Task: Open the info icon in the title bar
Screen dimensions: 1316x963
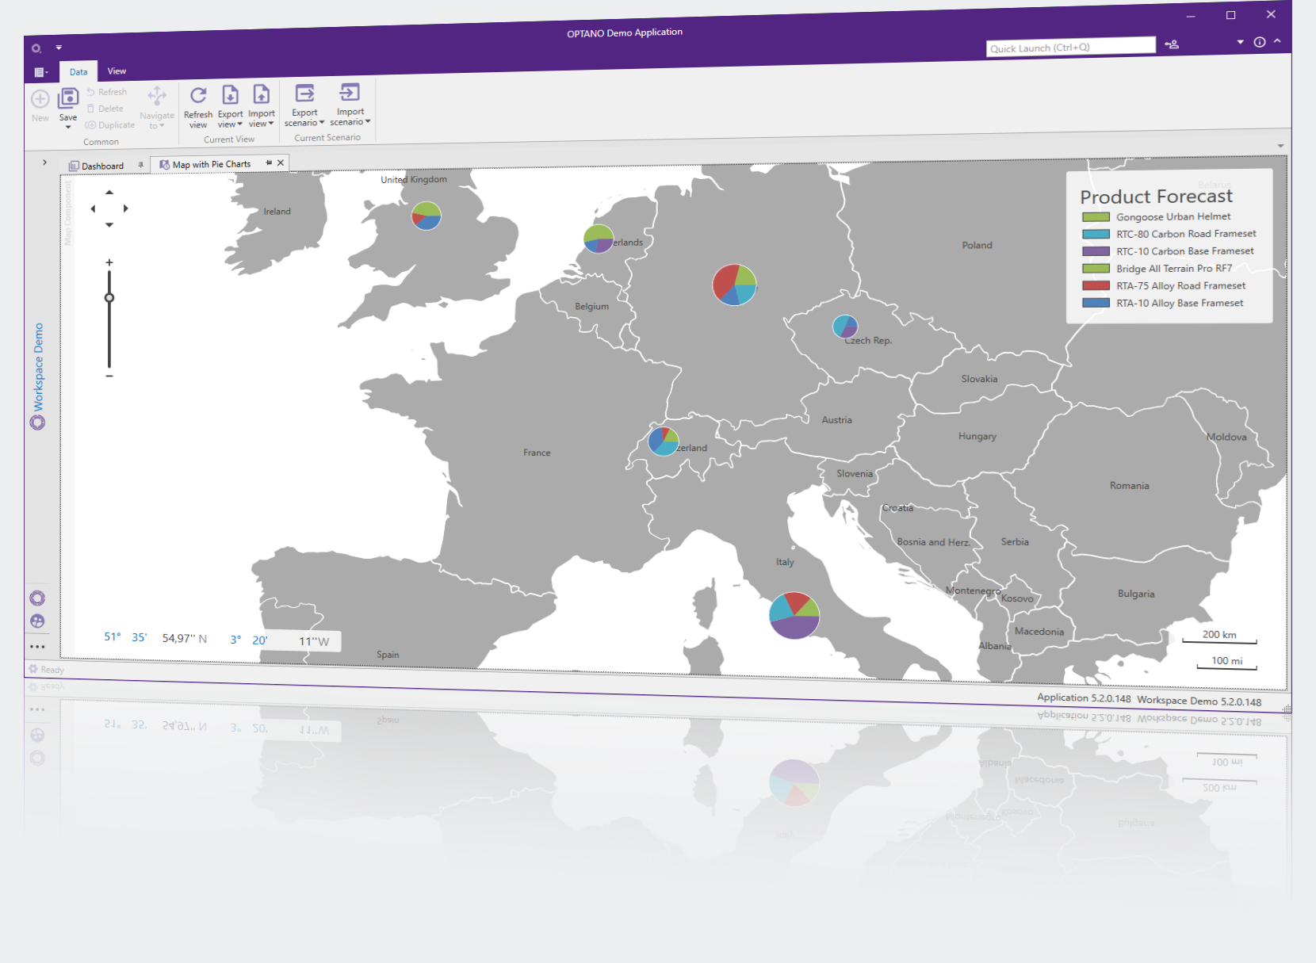Action: [1260, 42]
